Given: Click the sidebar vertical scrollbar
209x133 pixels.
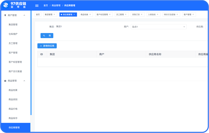Looking at the screenshot, I should click(x=31, y=63).
